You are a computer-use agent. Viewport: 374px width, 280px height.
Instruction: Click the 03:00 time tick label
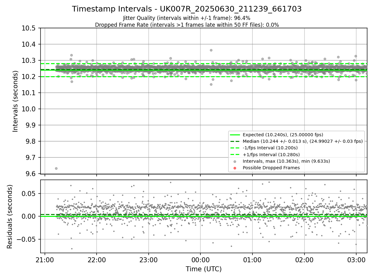(x=356, y=259)
